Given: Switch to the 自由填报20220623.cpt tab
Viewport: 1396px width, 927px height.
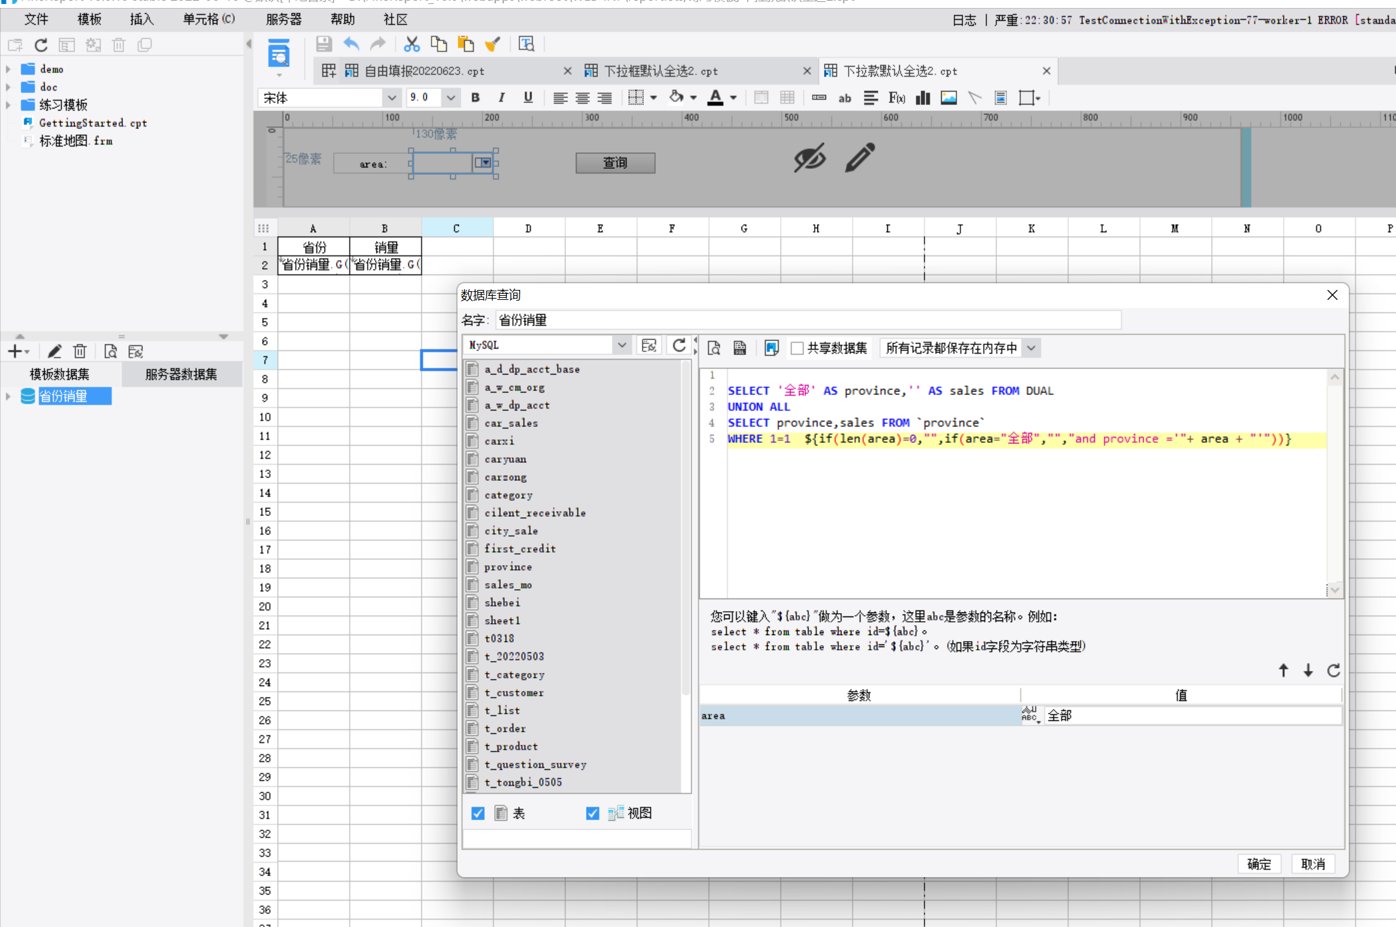Looking at the screenshot, I should 424,71.
